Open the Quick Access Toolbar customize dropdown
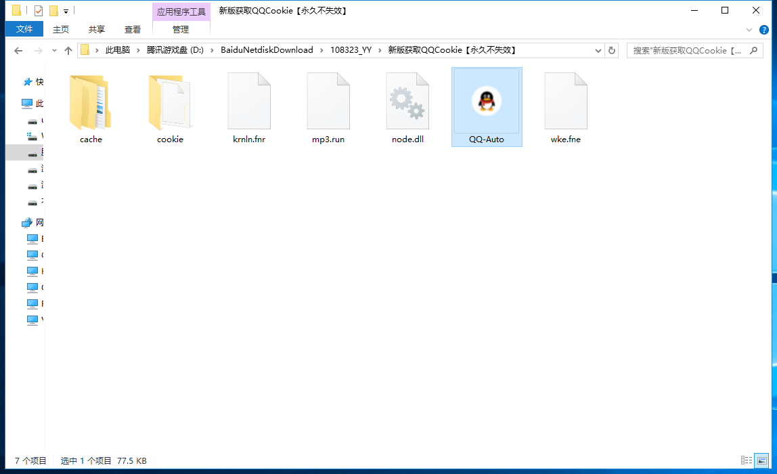Screen dimensions: 777x474 [x=66, y=11]
